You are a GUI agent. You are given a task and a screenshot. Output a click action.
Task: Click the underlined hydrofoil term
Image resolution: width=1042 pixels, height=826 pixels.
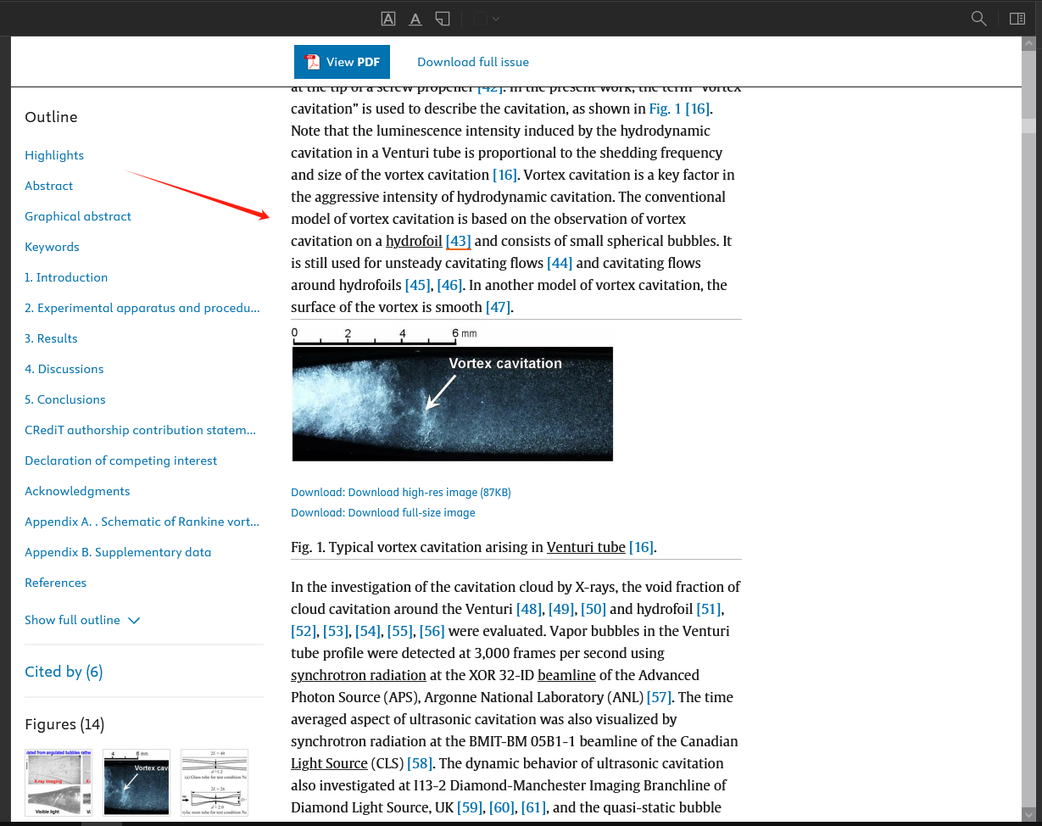pyautogui.click(x=414, y=241)
